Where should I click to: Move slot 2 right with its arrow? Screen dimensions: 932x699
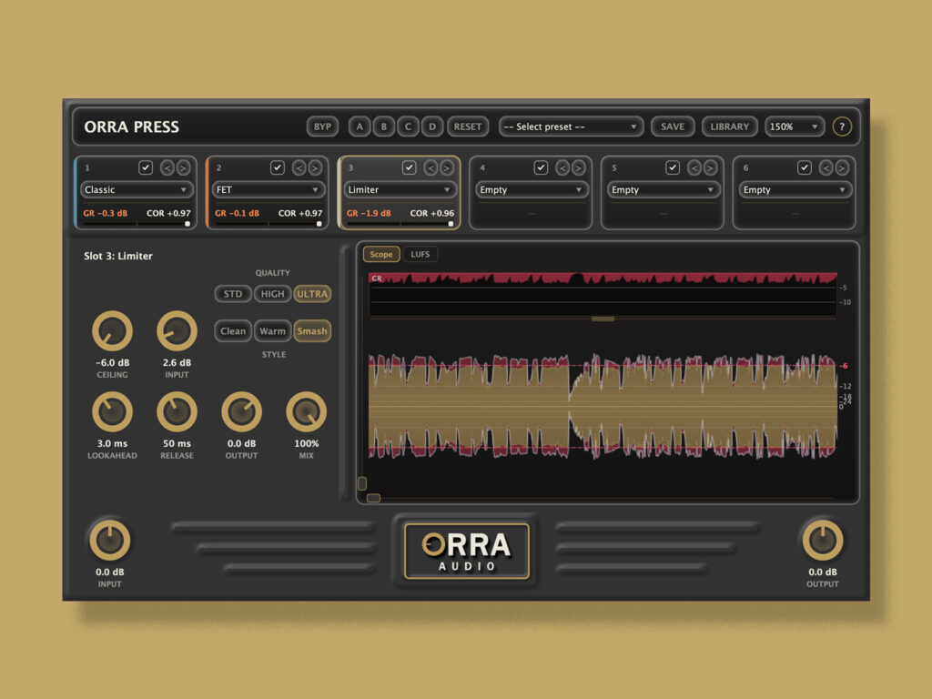(x=315, y=168)
